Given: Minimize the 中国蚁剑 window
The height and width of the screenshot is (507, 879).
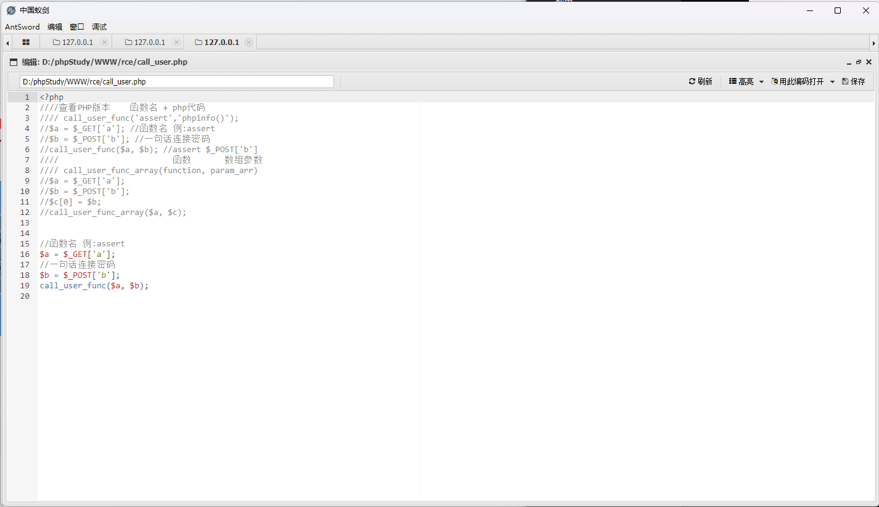Looking at the screenshot, I should [x=809, y=10].
